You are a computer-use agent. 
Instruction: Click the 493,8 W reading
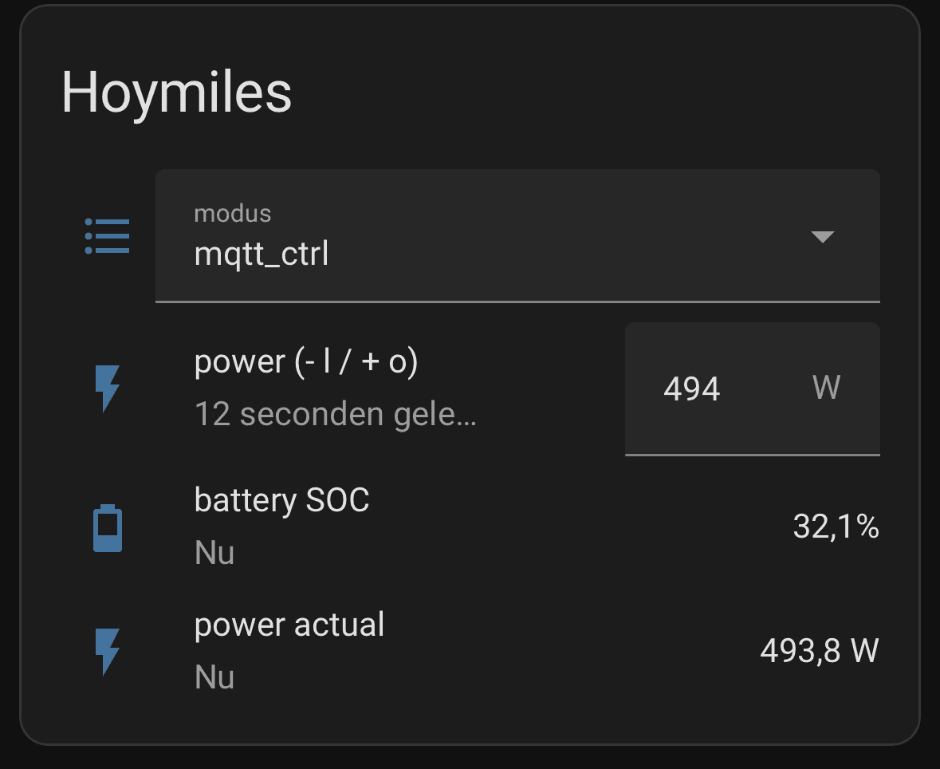[819, 652]
